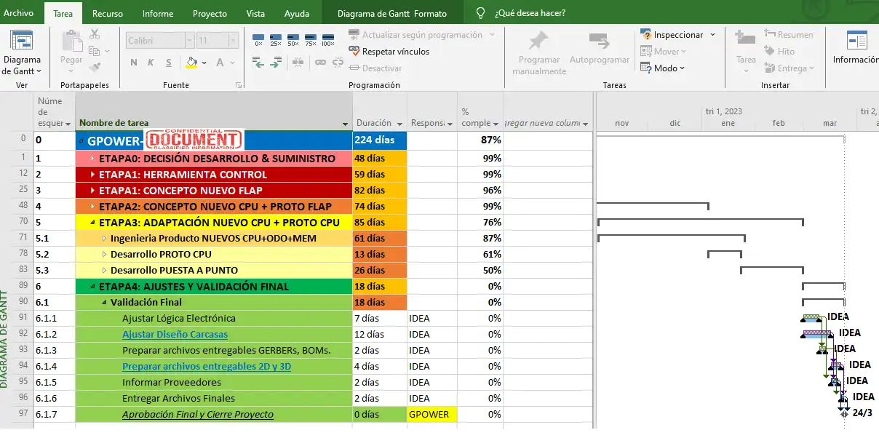Open the background color dropdown arrow

click(204, 63)
